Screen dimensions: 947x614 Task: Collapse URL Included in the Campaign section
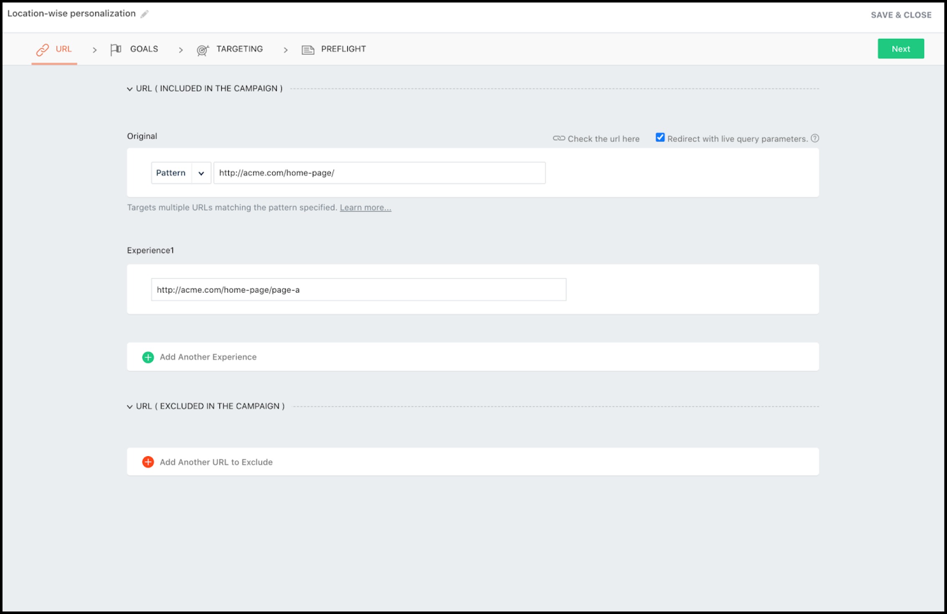[x=130, y=89]
